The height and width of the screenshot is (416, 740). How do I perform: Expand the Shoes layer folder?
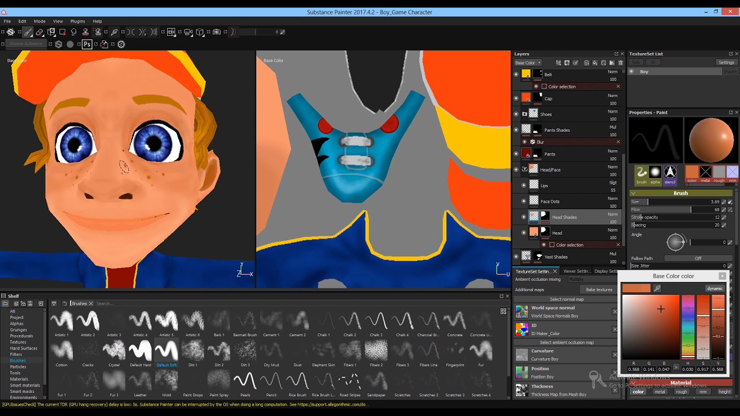point(525,114)
